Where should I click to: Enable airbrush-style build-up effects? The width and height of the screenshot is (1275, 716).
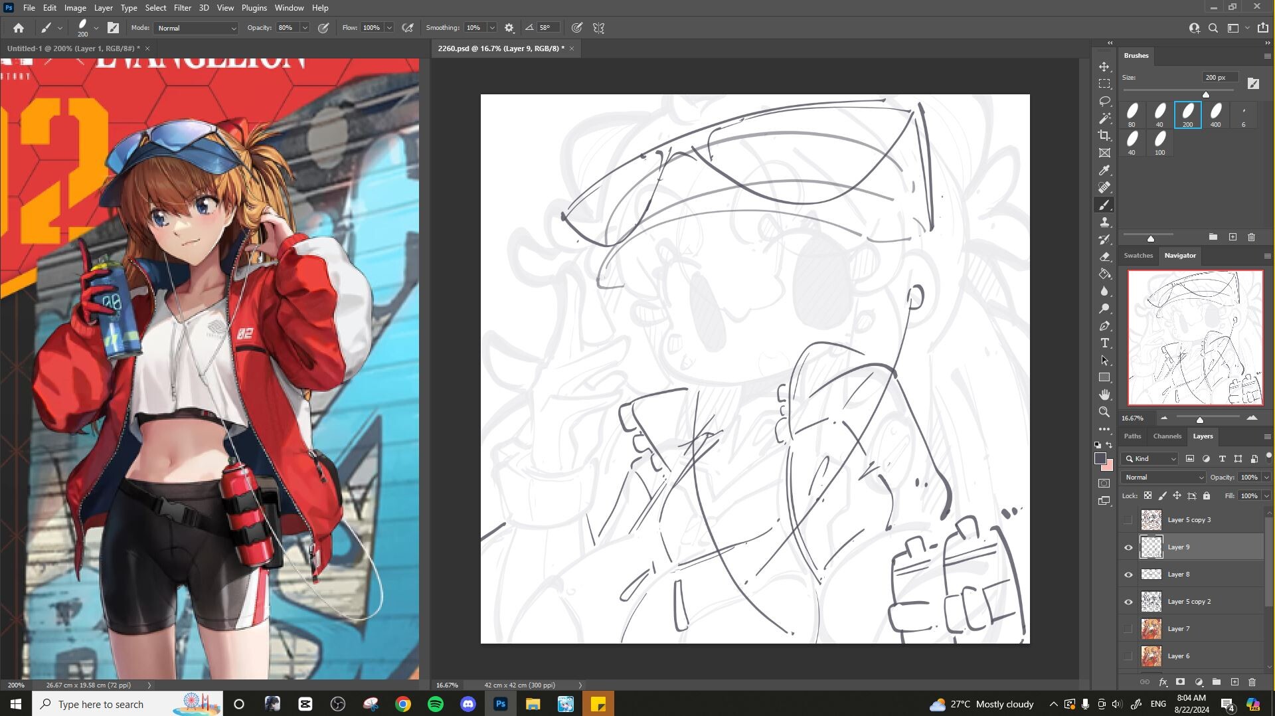tap(408, 28)
